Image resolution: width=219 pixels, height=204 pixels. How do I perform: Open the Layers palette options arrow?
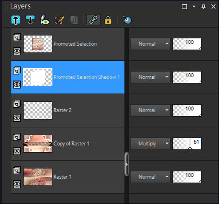coord(194,7)
